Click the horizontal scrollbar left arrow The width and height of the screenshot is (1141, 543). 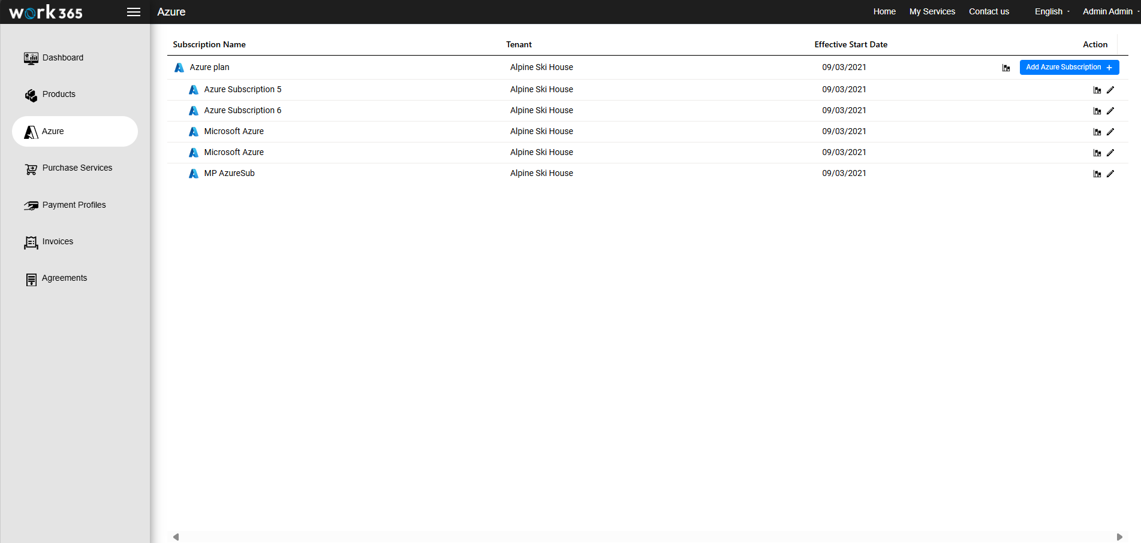click(x=176, y=537)
